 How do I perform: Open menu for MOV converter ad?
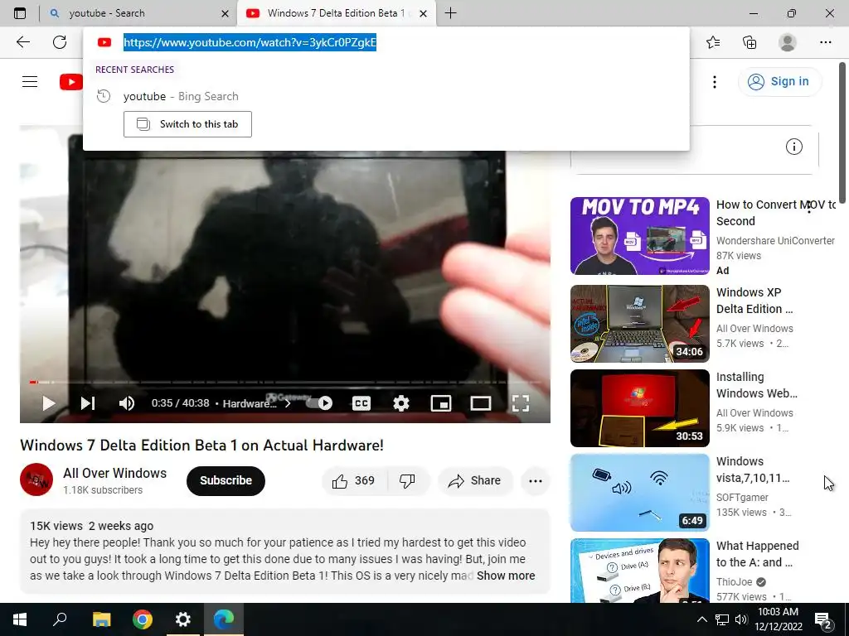point(809,206)
